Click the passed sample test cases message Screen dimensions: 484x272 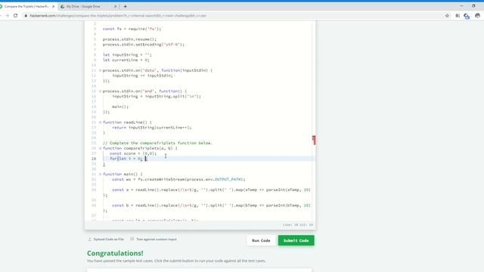[x=176, y=261]
